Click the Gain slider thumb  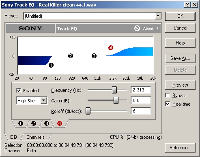116,100
